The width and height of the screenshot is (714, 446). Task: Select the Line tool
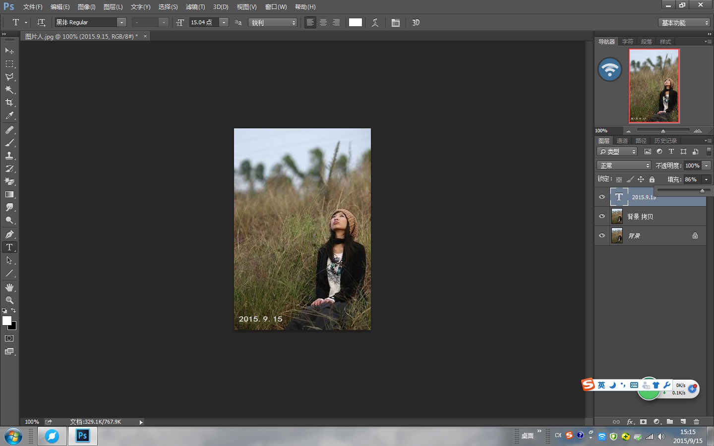[x=9, y=273]
